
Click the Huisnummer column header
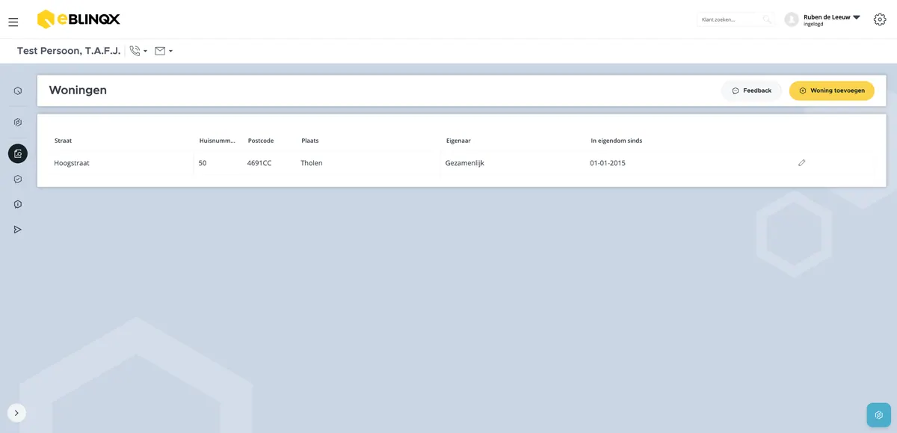pos(218,141)
